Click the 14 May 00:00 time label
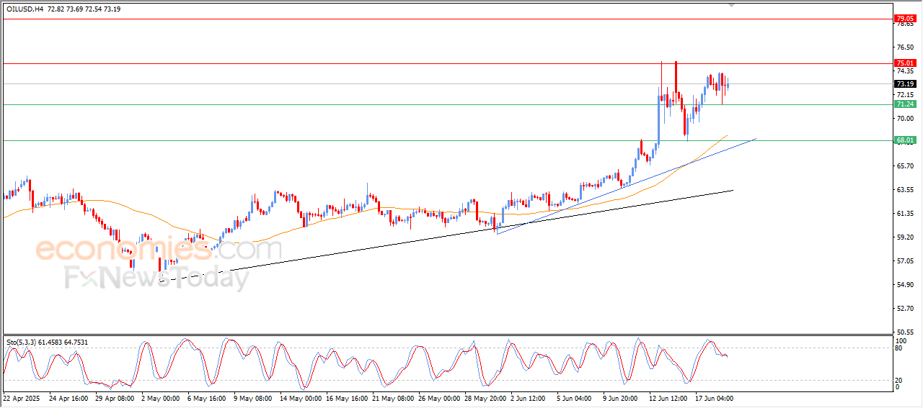The width and height of the screenshot is (923, 408). (300, 397)
